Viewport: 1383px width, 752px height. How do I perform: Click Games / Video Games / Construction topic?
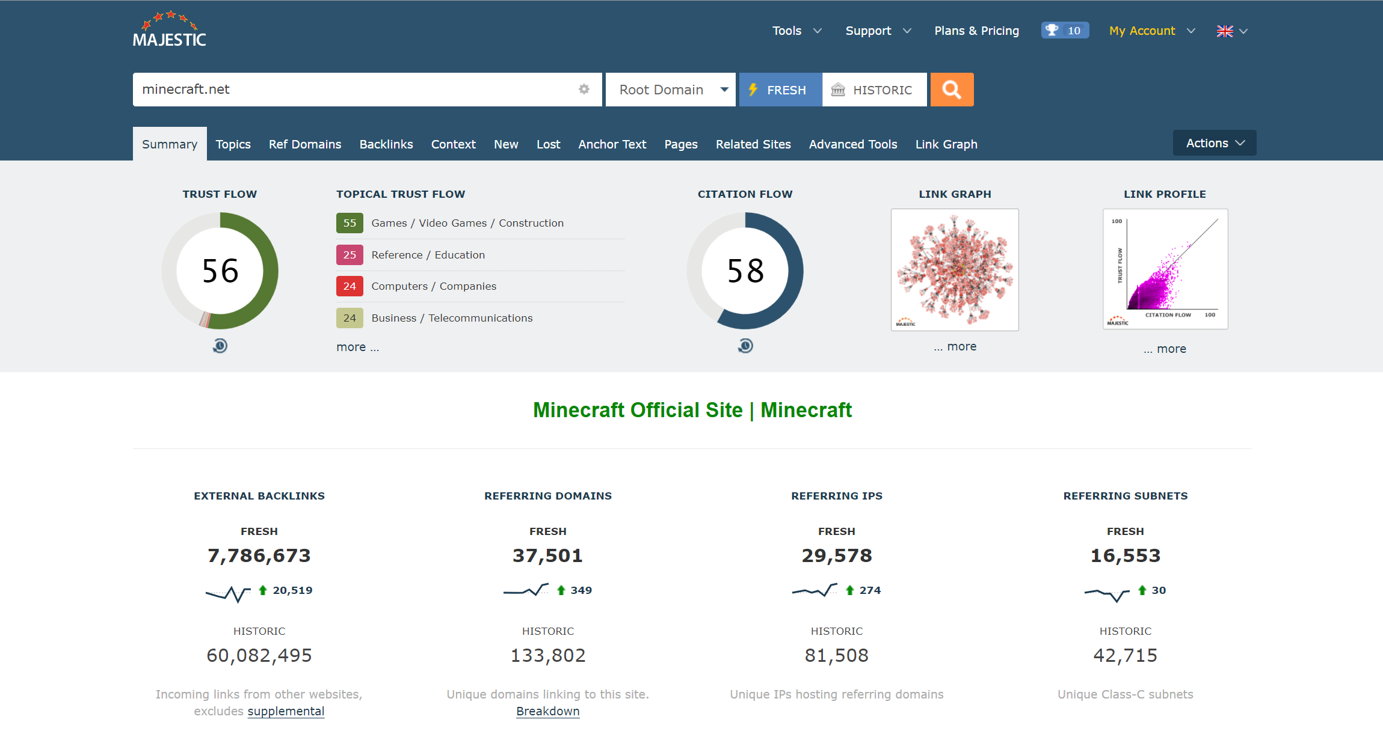pos(467,223)
